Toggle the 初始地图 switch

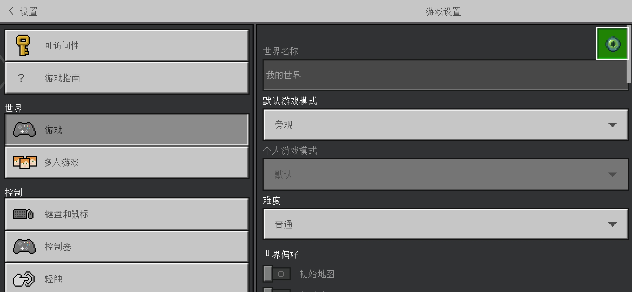tap(277, 274)
